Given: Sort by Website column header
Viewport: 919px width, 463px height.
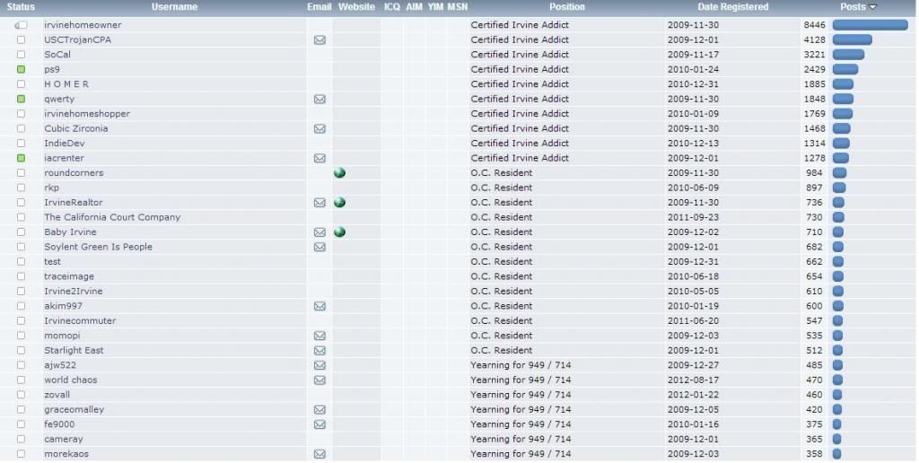Looking at the screenshot, I should (356, 7).
